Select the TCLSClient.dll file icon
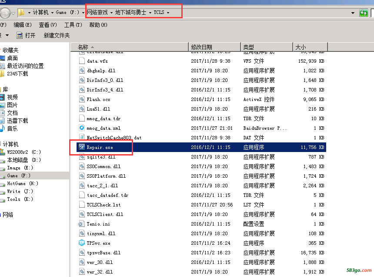The image size is (374, 277). pyautogui.click(x=82, y=214)
